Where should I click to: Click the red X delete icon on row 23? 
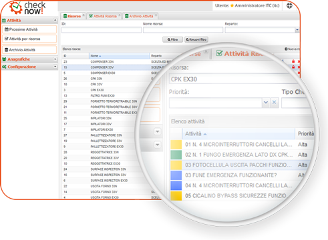point(299,61)
